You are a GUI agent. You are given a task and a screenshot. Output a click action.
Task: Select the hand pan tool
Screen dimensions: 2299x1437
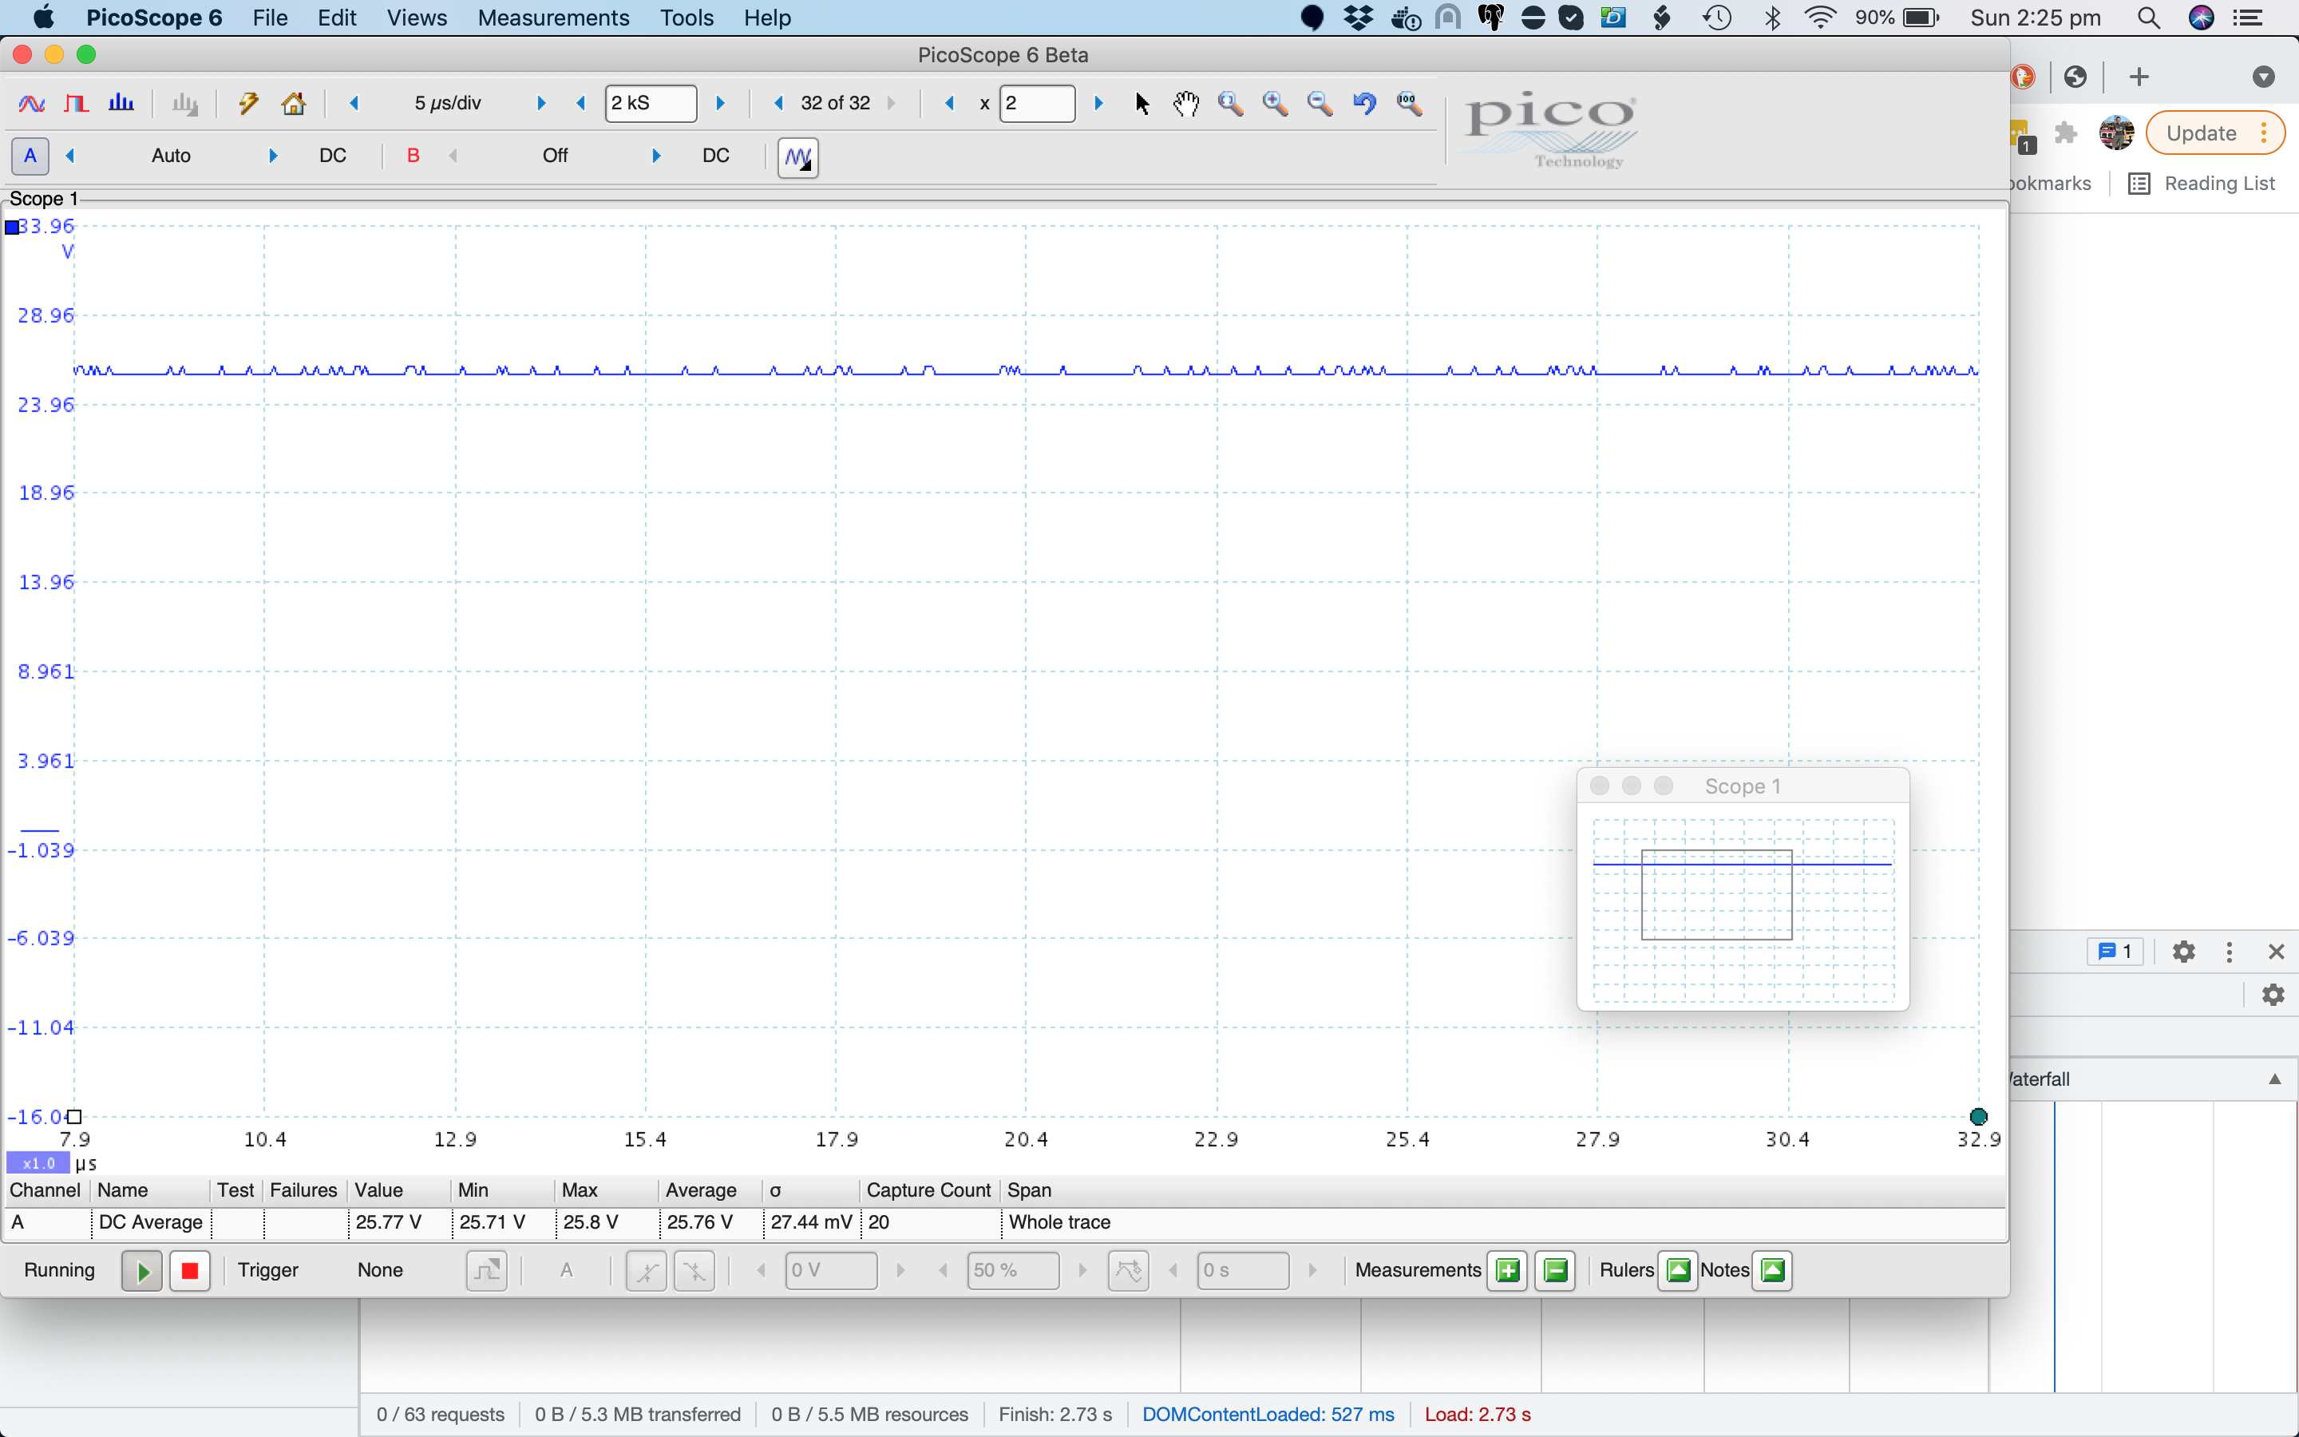[x=1185, y=104]
